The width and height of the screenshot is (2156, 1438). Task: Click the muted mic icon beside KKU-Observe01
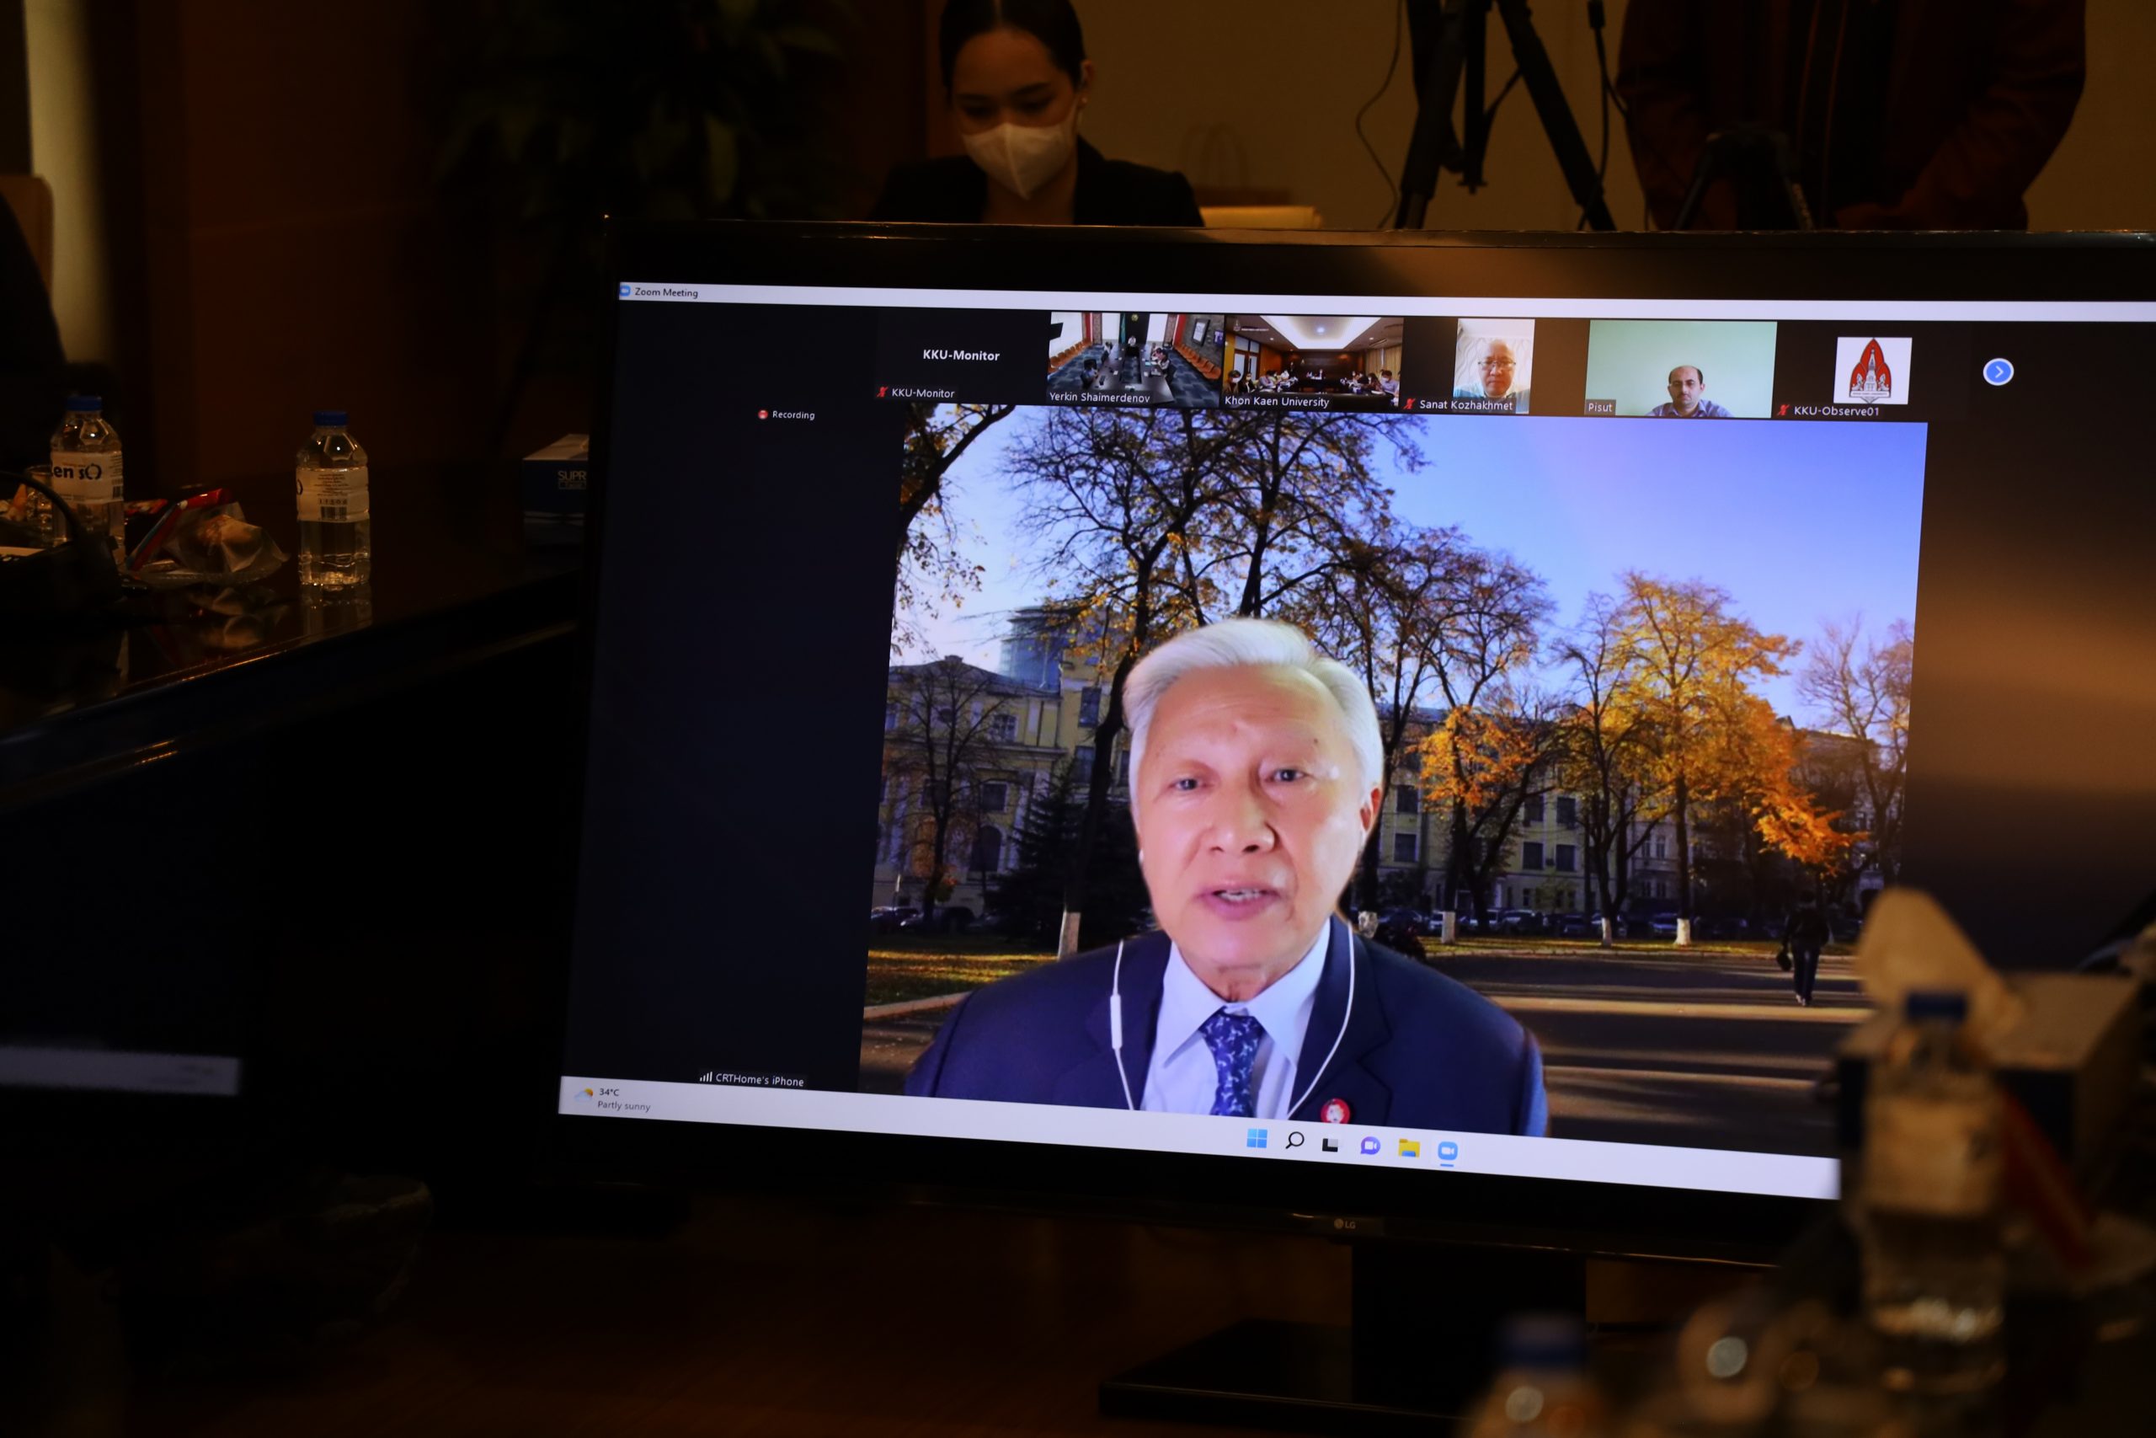1784,410
